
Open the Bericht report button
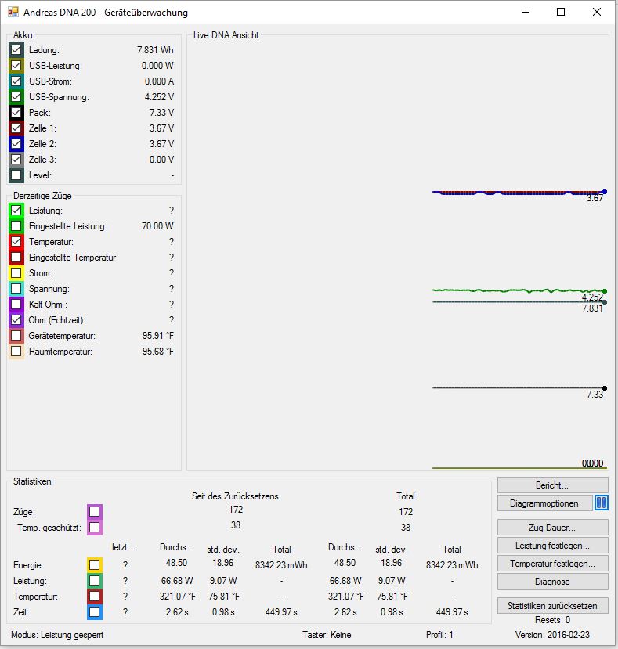552,485
